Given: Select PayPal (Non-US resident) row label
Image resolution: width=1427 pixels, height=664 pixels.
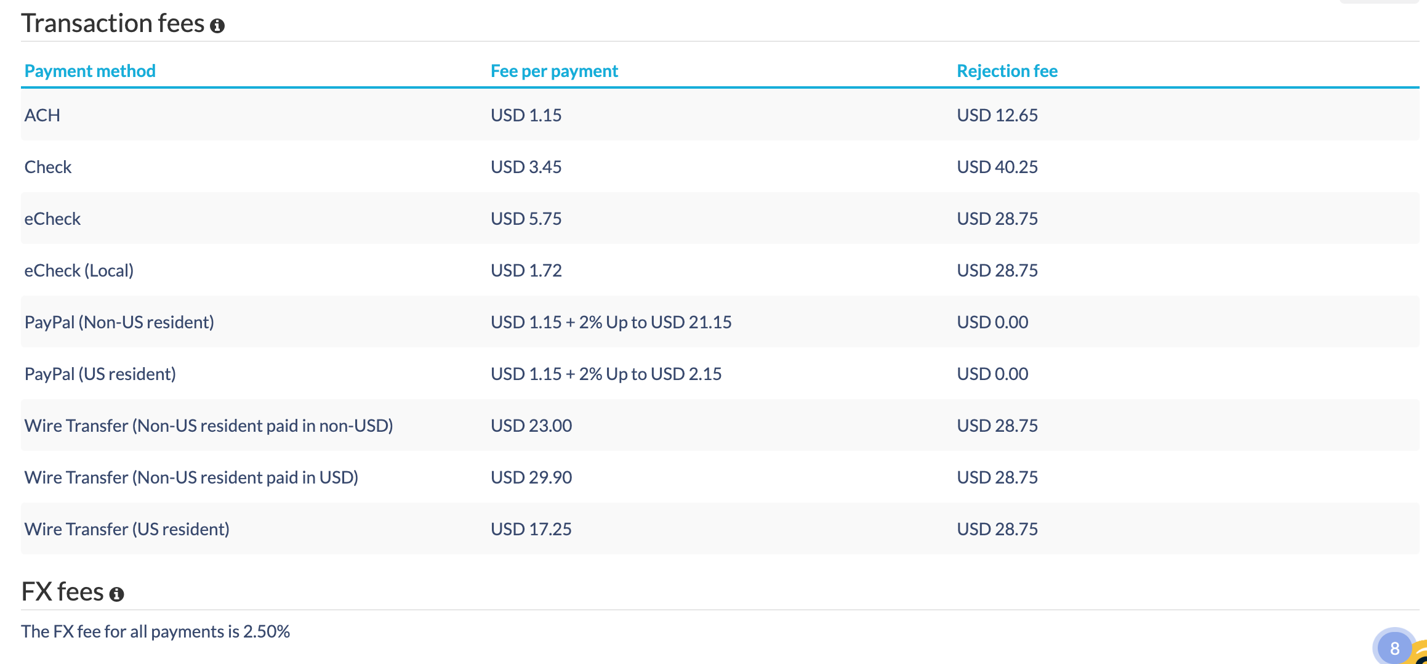Looking at the screenshot, I should [119, 322].
